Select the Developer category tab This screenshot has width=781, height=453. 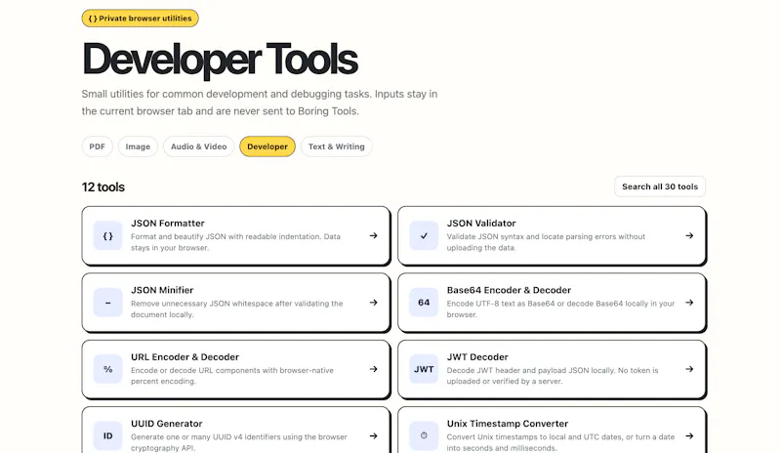[x=267, y=146]
